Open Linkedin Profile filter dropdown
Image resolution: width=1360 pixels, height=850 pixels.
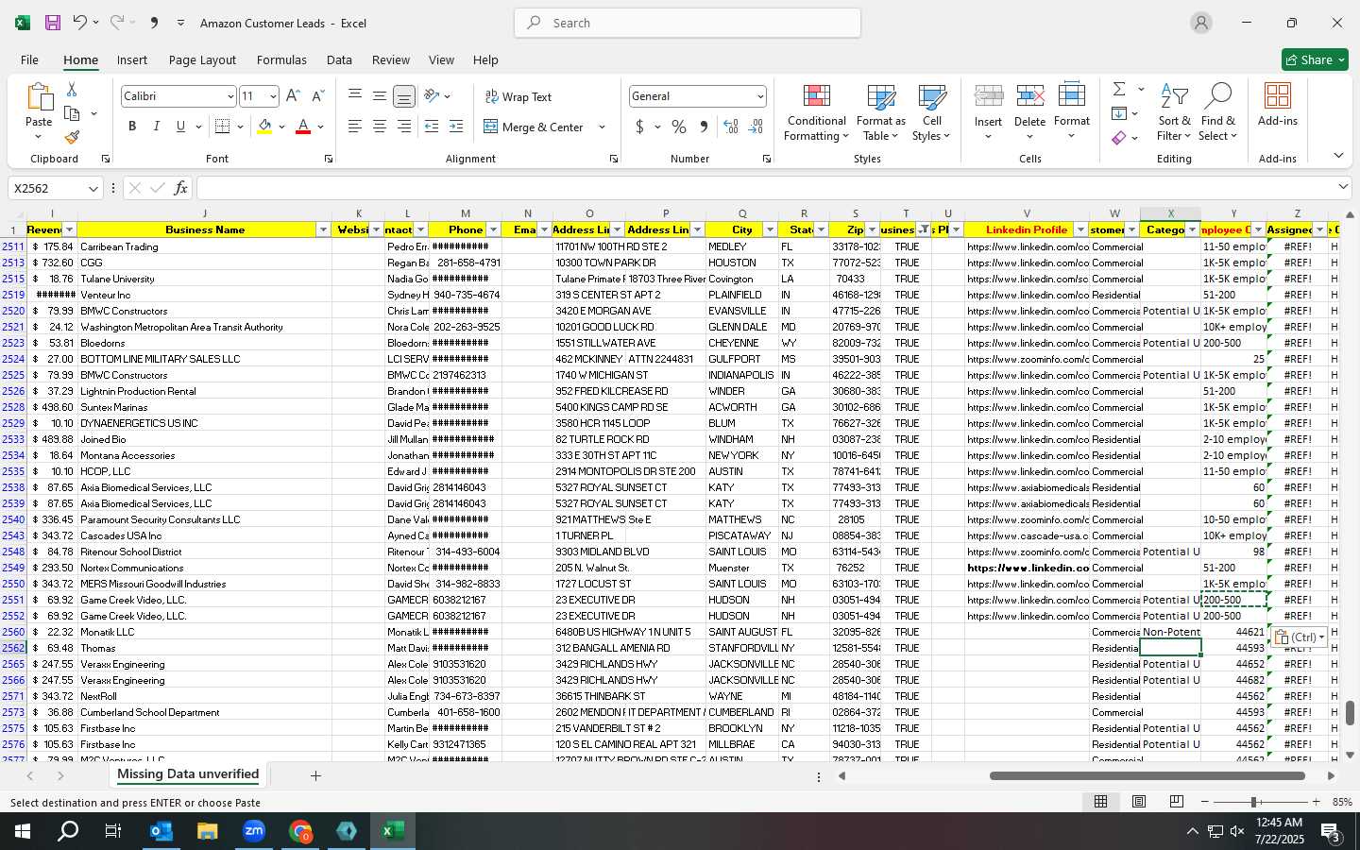point(1080,230)
